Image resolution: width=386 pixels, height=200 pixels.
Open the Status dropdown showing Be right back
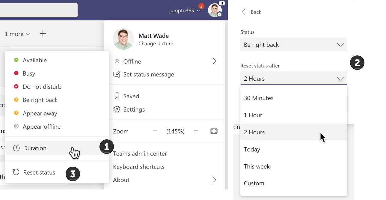[294, 45]
